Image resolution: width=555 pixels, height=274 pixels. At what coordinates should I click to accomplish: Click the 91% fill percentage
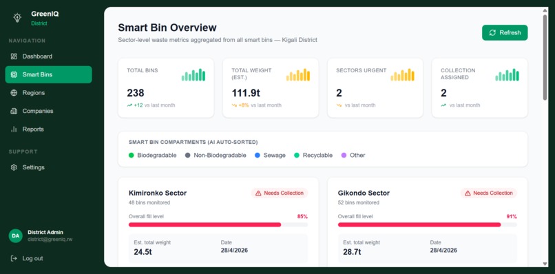(x=512, y=216)
